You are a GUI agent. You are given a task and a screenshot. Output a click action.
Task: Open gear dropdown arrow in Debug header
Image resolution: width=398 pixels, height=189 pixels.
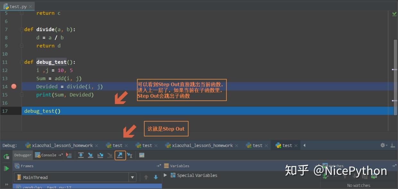click(x=386, y=145)
